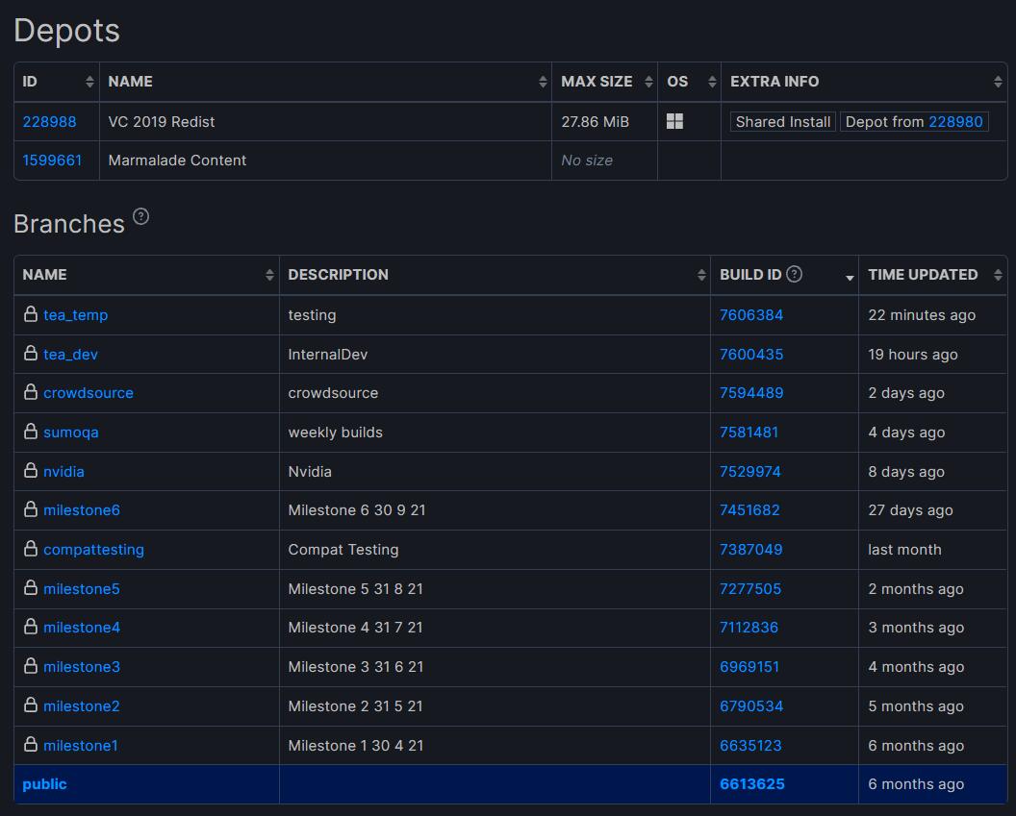Screen dimensions: 1016x816
Task: Click the help icon next to Build ID
Action: (x=794, y=274)
